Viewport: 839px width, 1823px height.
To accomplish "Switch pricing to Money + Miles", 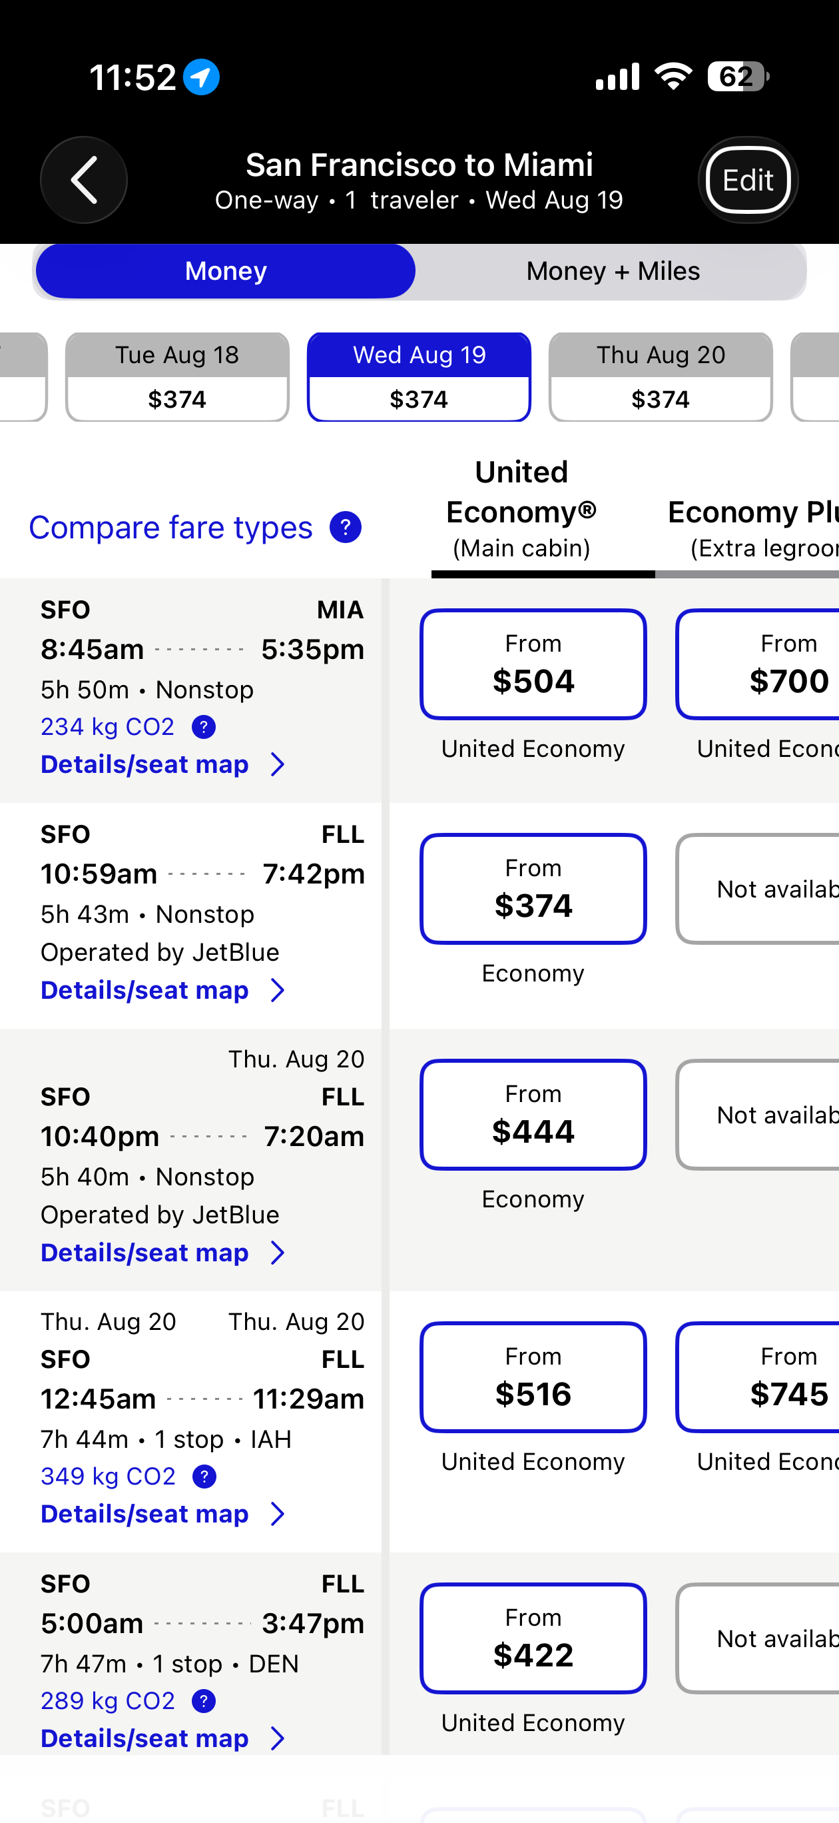I will point(613,271).
